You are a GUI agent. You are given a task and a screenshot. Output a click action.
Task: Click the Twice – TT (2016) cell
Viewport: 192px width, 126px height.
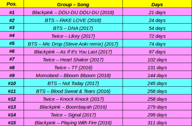[73, 67]
